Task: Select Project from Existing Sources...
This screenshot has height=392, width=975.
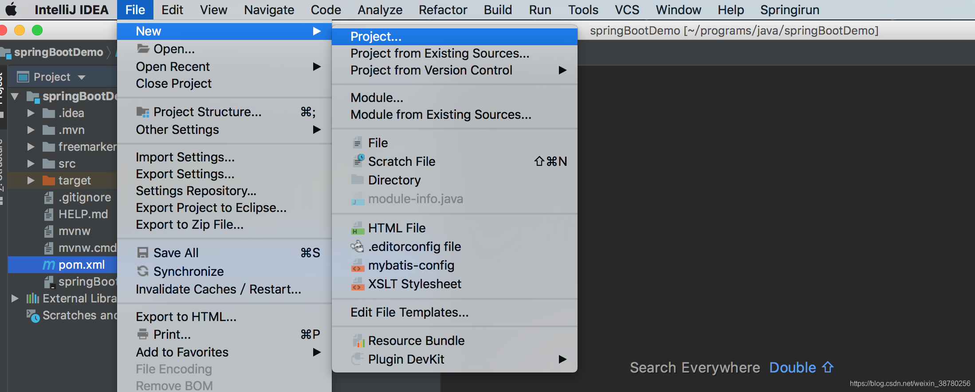Action: [455, 53]
